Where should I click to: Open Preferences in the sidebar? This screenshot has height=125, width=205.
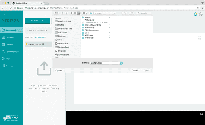tap(11, 66)
